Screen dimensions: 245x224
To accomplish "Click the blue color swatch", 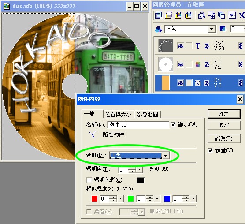I will click(167, 199).
